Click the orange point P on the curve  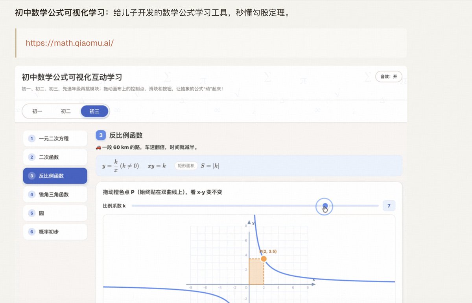coord(264,259)
